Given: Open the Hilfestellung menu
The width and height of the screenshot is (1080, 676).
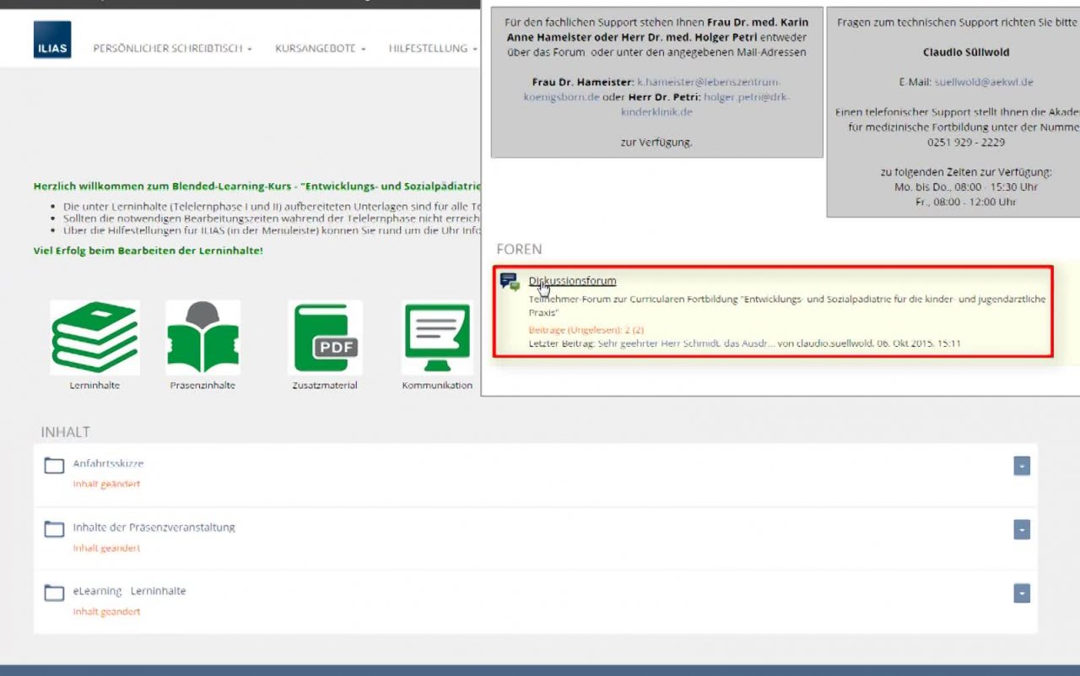Looking at the screenshot, I should click(x=433, y=49).
